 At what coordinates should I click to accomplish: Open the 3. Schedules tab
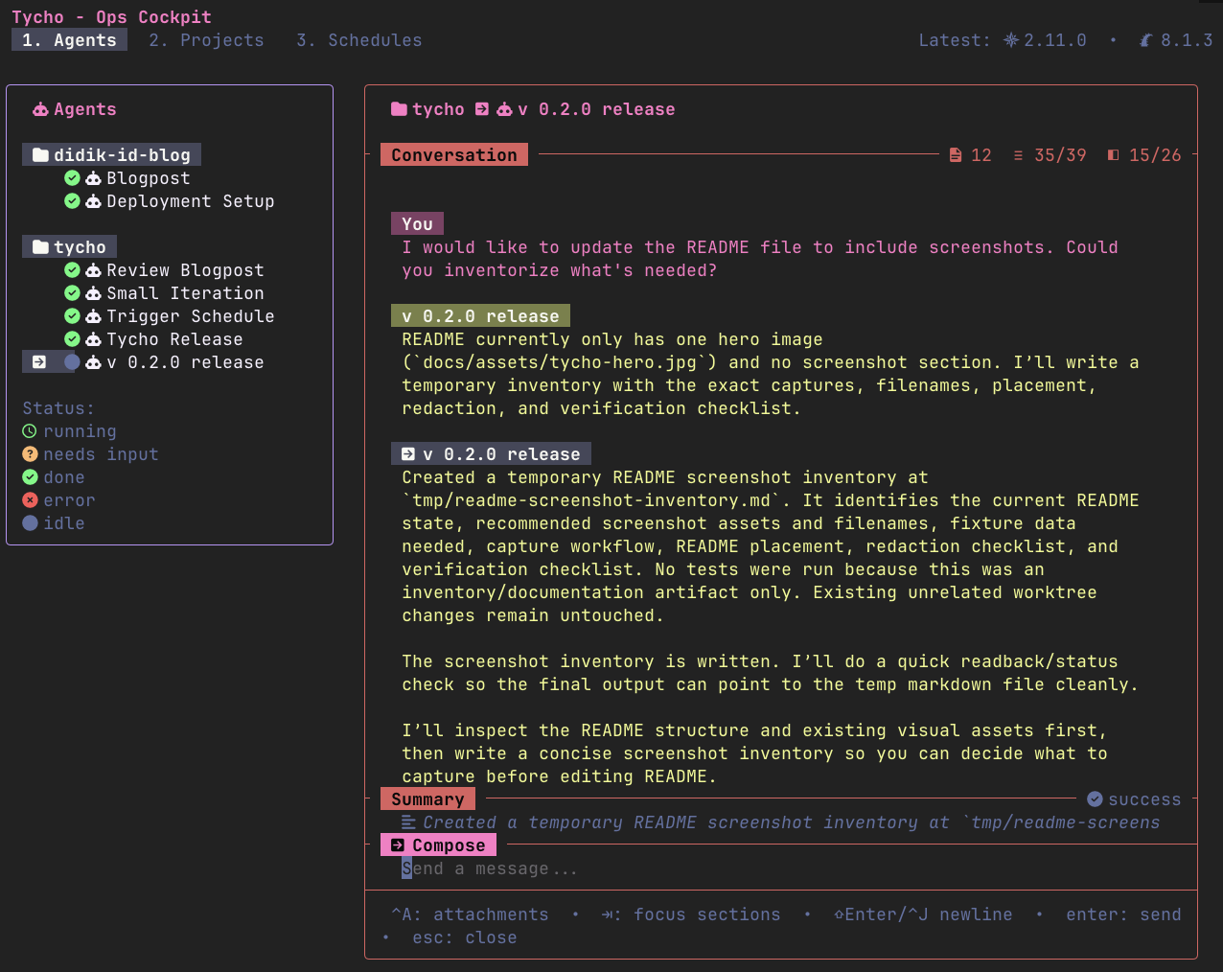(x=359, y=40)
